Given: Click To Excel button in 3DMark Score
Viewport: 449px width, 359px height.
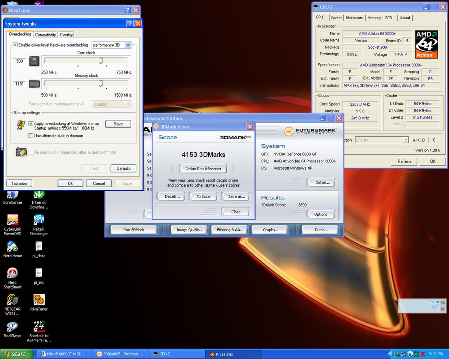Looking at the screenshot, I should coord(203,196).
